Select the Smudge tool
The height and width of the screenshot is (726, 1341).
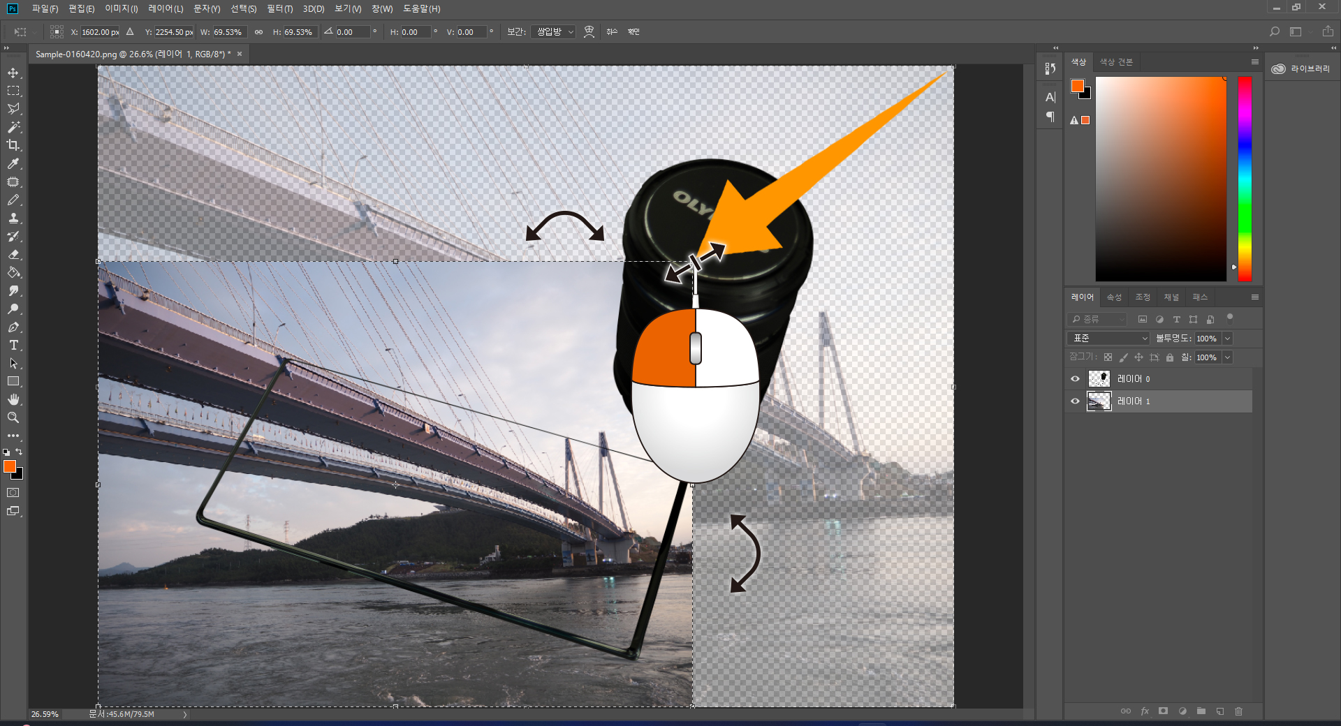coord(13,290)
